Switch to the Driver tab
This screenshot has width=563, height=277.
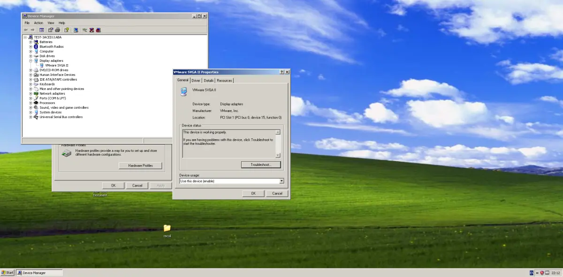pos(196,81)
